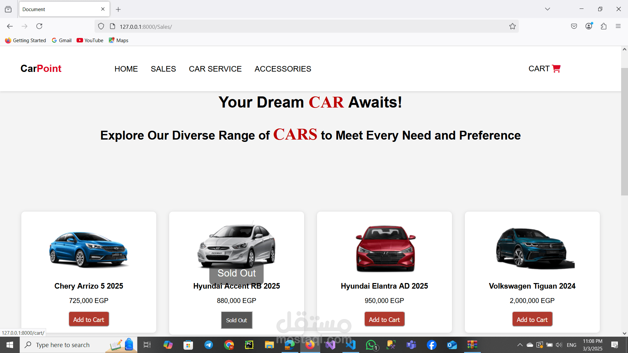
Task: Click Save to Pocket icon
Action: (x=574, y=26)
